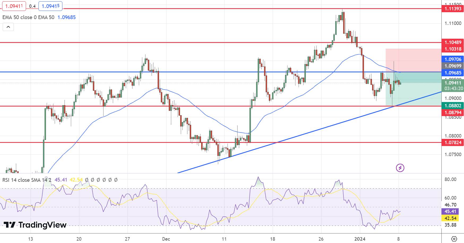Click the 1.09706 blue price label
Viewport: 464px width, 243px height.
click(x=453, y=59)
